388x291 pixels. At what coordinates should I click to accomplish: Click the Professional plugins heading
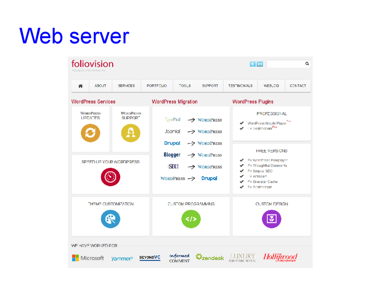point(272,114)
